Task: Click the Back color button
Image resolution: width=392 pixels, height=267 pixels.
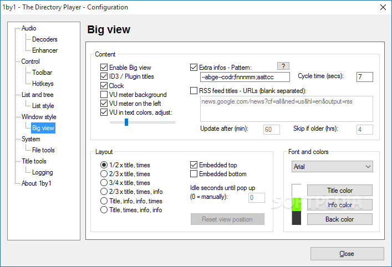Action: (x=340, y=219)
